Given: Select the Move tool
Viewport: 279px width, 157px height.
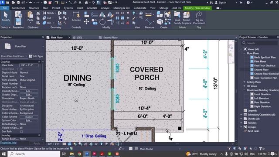Looking at the screenshot, I should 86,22.
